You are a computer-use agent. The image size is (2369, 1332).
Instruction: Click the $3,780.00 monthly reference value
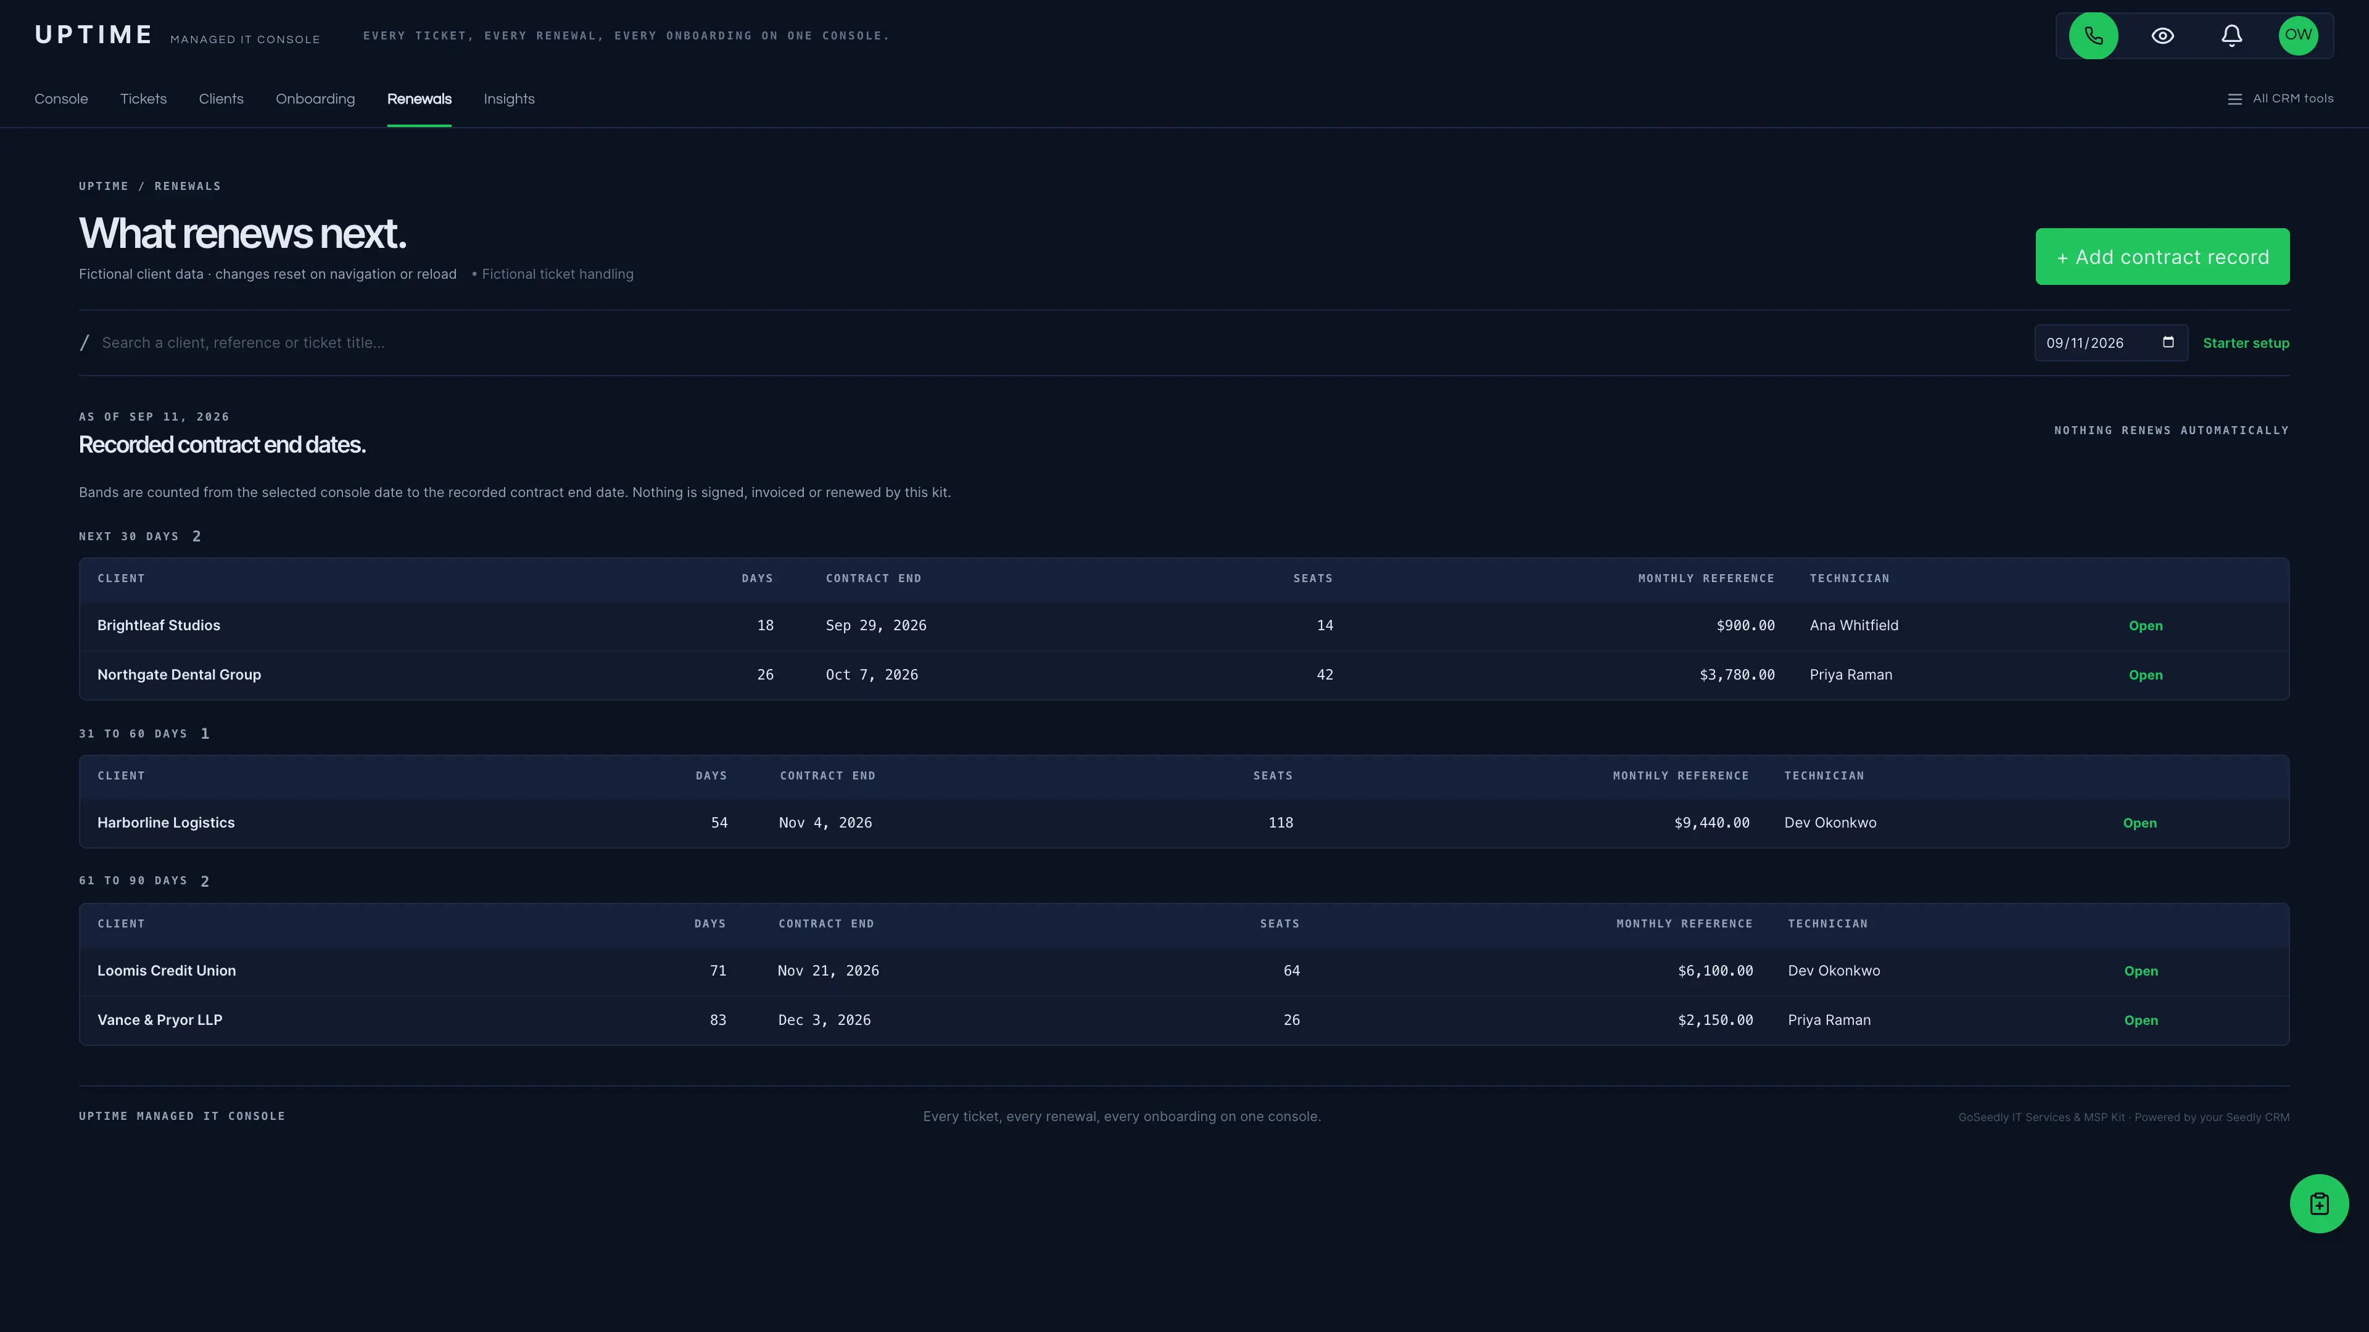coord(1736,675)
